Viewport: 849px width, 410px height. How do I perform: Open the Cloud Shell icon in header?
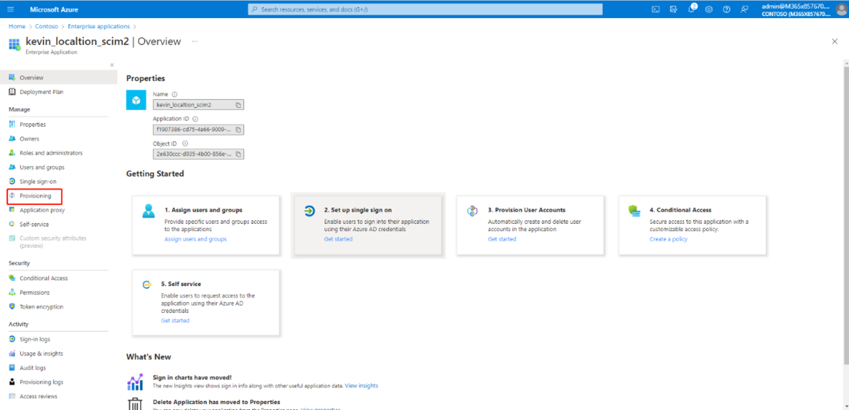coord(655,9)
